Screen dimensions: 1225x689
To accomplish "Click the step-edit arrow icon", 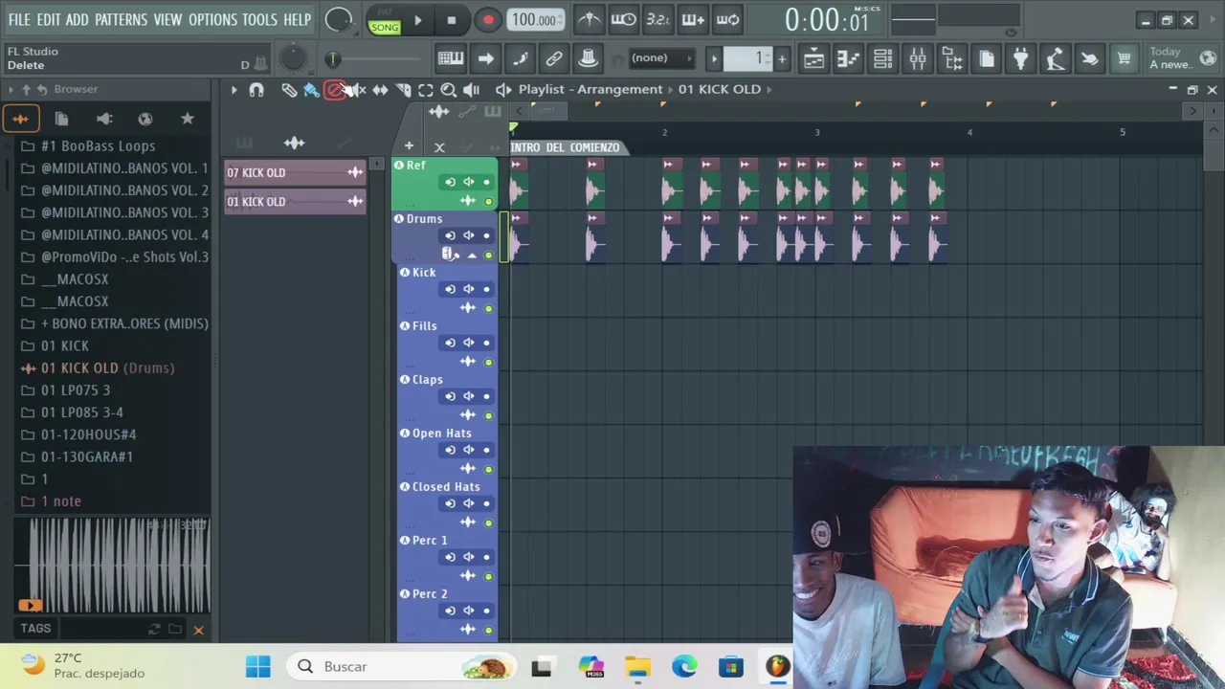I will (x=485, y=59).
